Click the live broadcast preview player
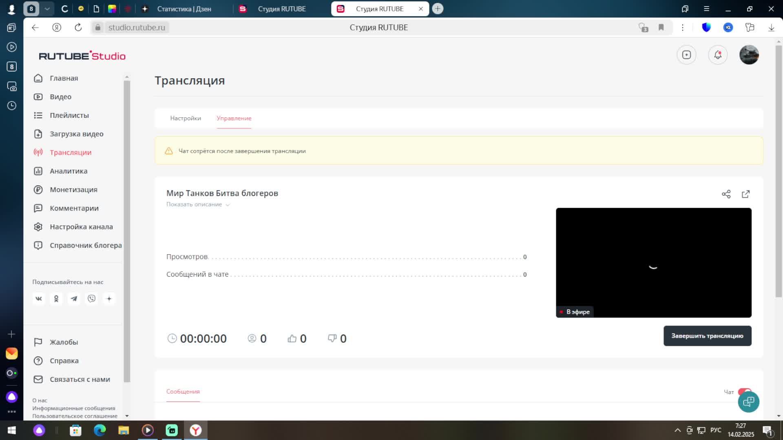 pyautogui.click(x=654, y=263)
